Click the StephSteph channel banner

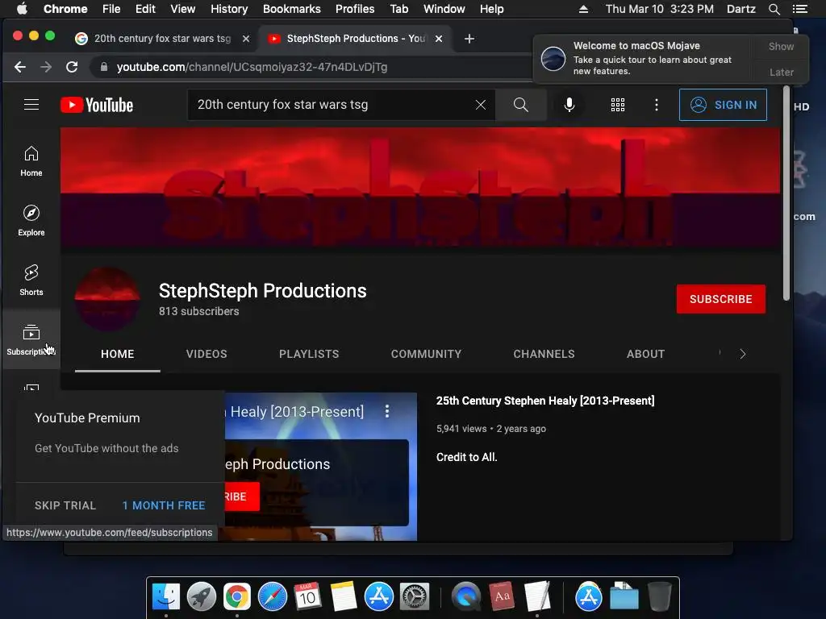419,187
